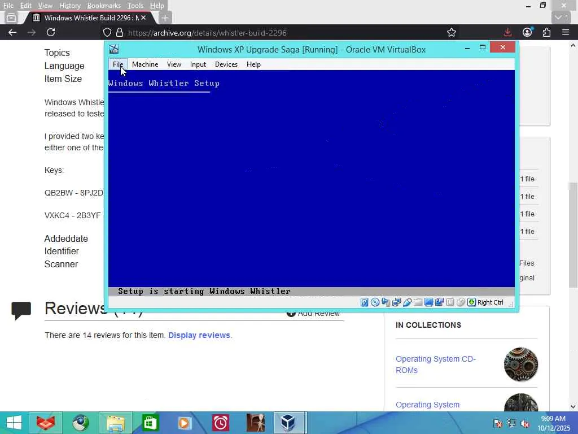Open the Firefox Bookmarks menu

[x=104, y=6]
